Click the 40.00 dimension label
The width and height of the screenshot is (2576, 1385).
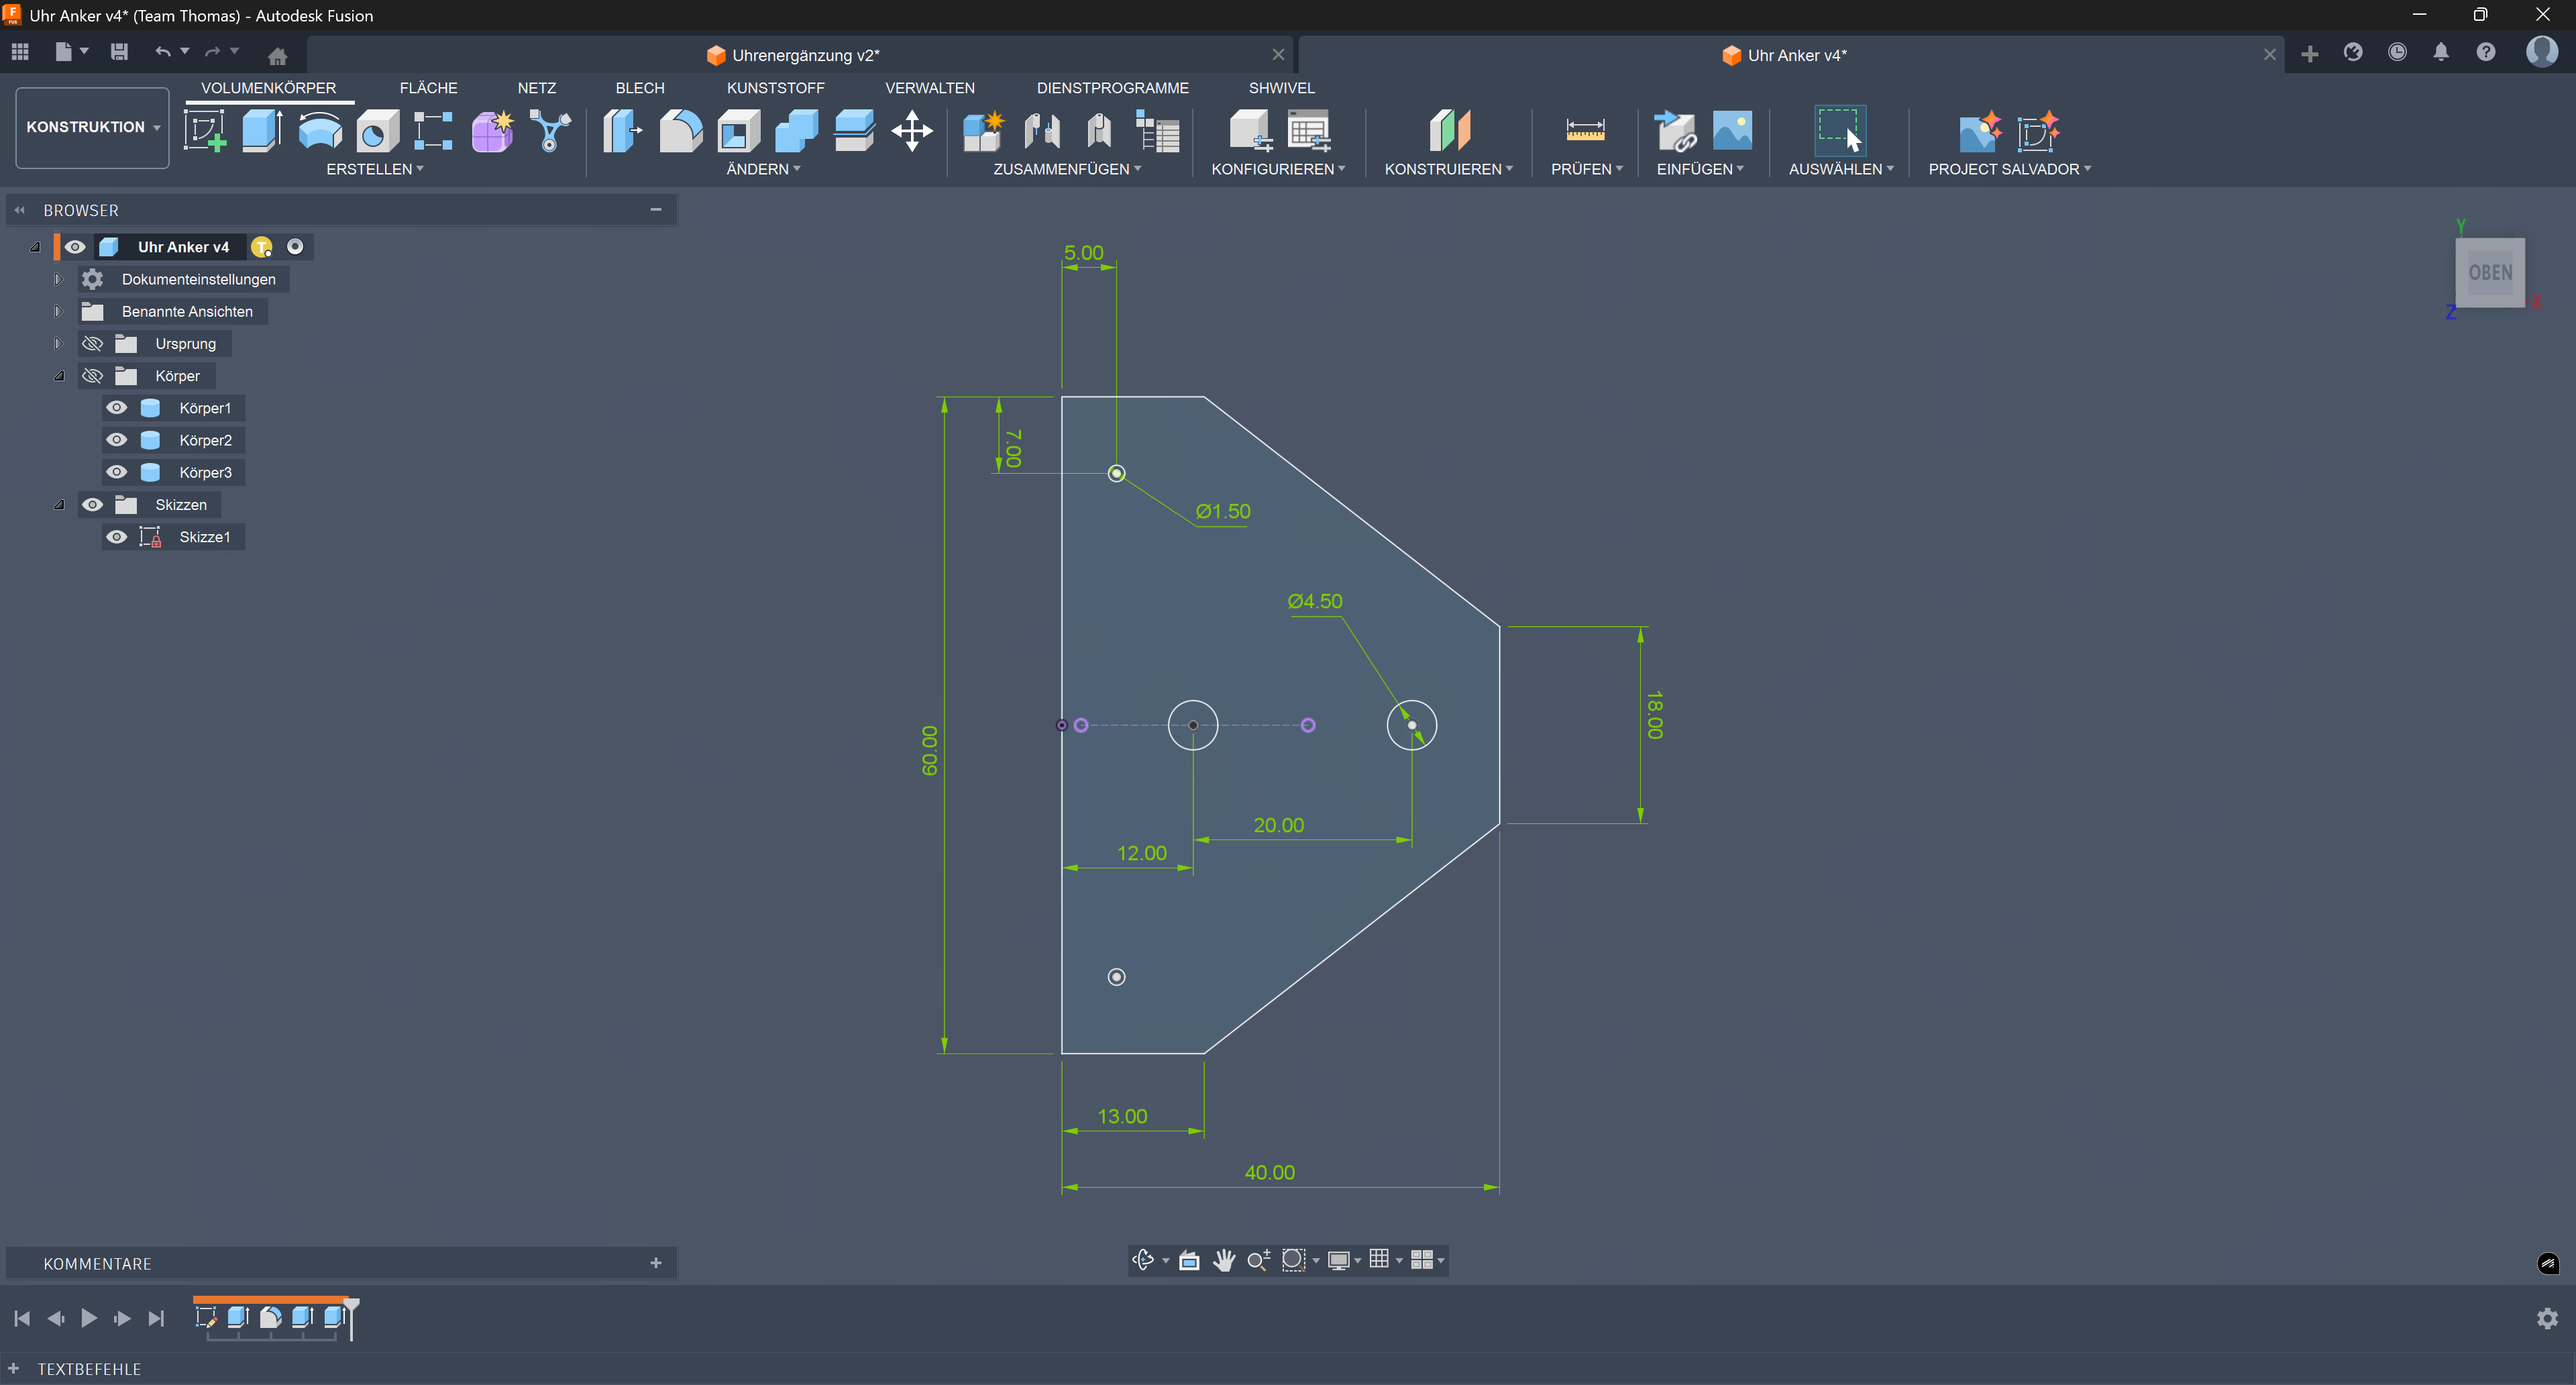[x=1269, y=1172]
